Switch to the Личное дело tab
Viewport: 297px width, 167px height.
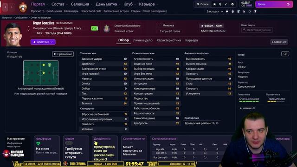click(x=142, y=40)
